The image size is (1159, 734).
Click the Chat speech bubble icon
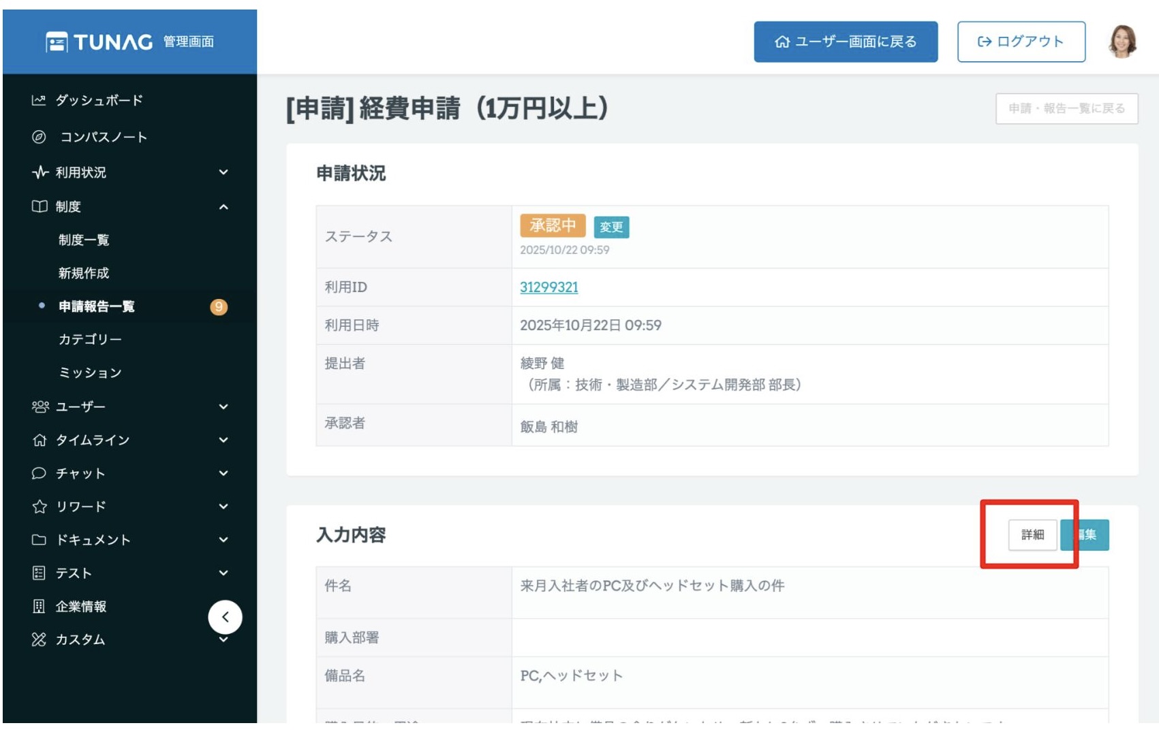click(39, 473)
